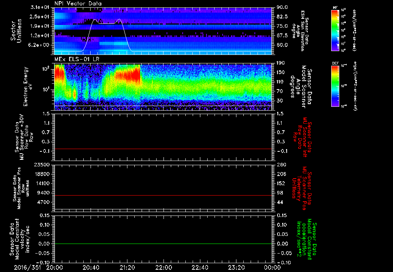Click the NF flux color bar
Image resolution: width=393 pixels, height=272 pixels.
335,30
